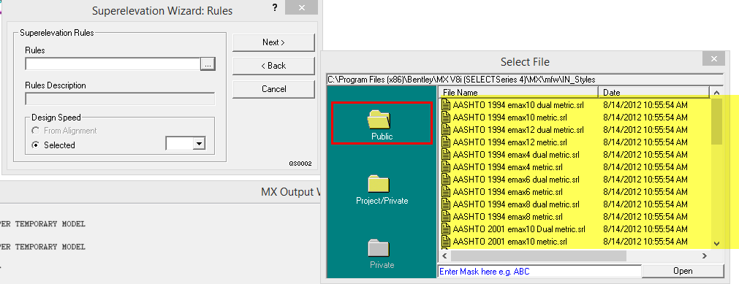Image resolution: width=739 pixels, height=284 pixels.
Task: Select AASHTO 1994 emax4 metric.srl
Action: (507, 167)
